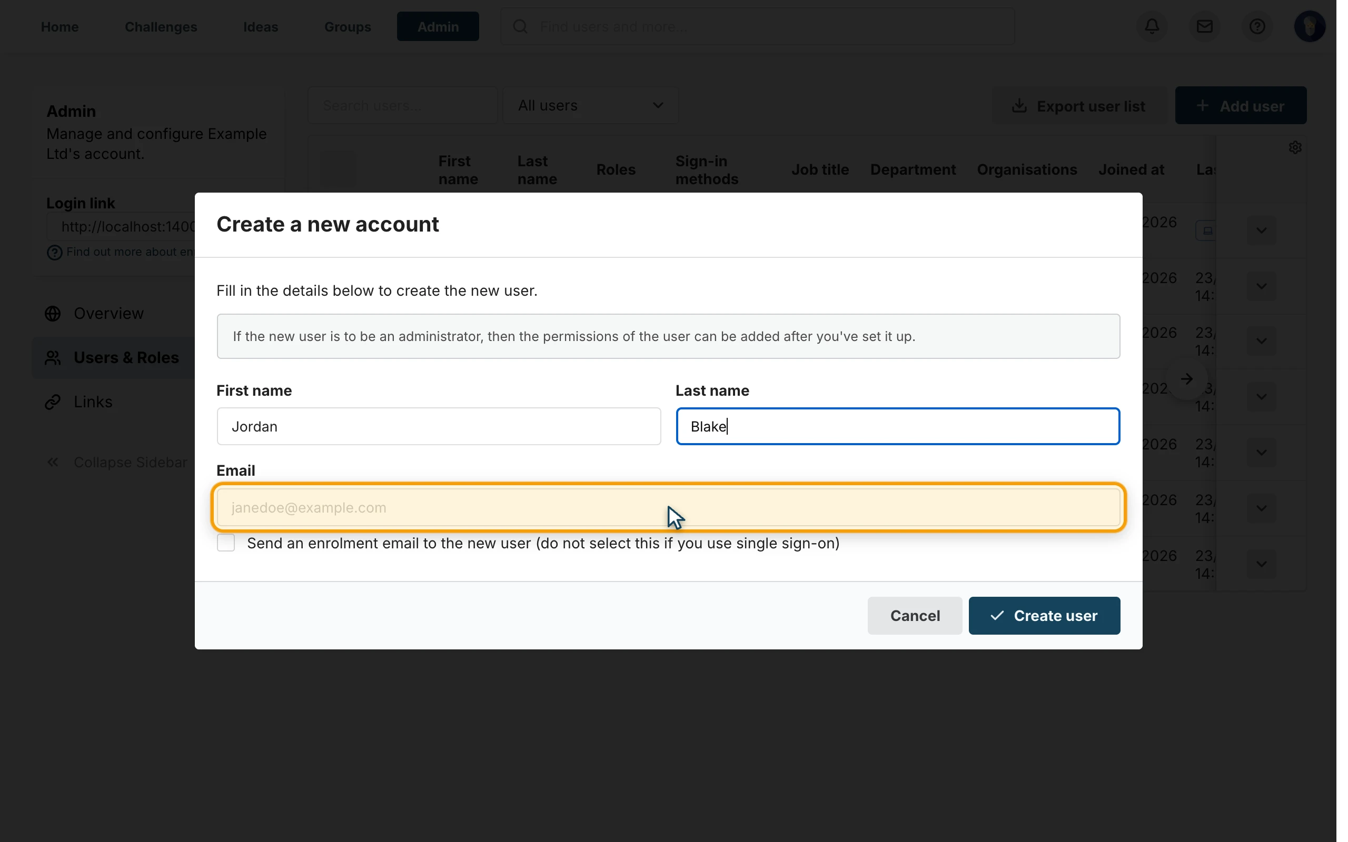Click the Collapse Sidebar label

click(x=131, y=462)
